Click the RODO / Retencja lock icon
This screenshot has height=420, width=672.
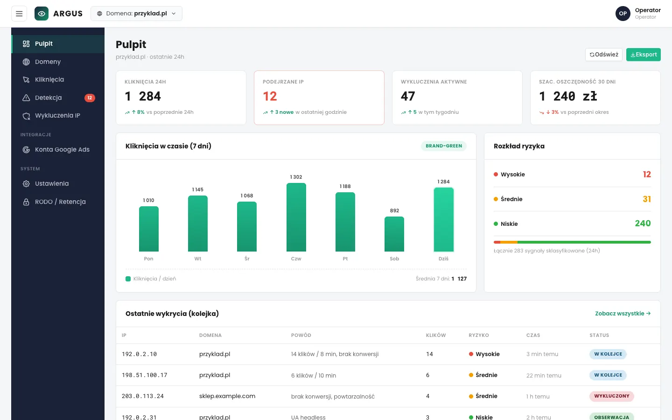[x=26, y=202]
